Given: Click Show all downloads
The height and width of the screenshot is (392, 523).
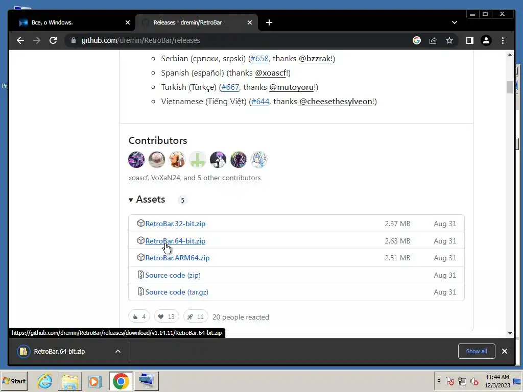Looking at the screenshot, I should [x=477, y=351].
